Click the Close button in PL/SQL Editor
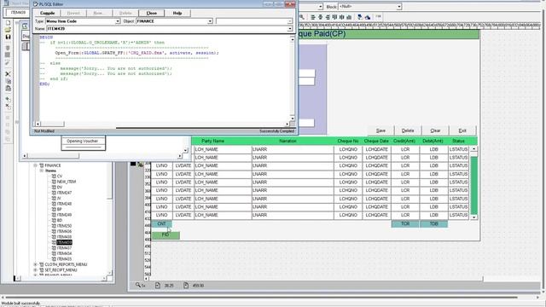The height and width of the screenshot is (307, 546). pos(152,13)
